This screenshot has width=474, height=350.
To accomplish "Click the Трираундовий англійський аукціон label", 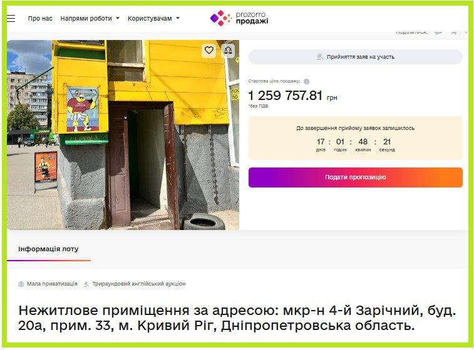I will (x=139, y=284).
